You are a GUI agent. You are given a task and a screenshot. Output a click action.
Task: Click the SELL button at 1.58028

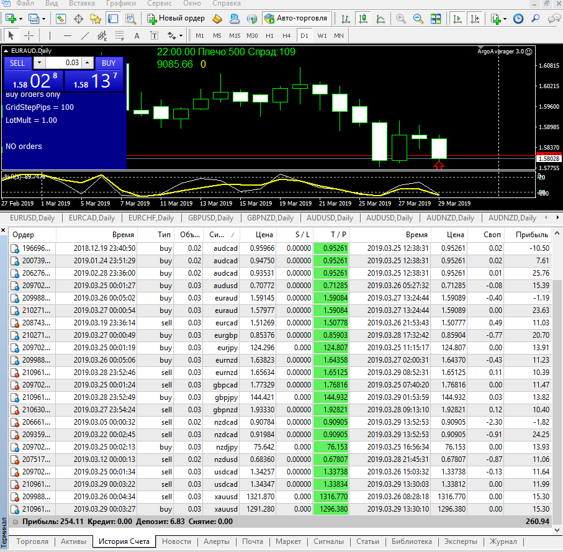17,63
